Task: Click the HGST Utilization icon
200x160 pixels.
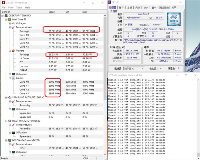Action: (x=13, y=132)
